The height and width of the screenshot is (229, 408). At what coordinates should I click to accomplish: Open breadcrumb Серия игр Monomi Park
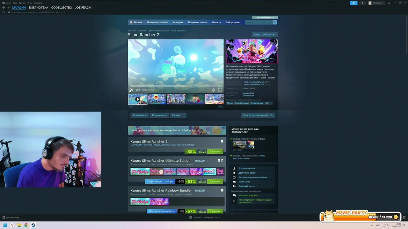pyautogui.click(x=158, y=31)
